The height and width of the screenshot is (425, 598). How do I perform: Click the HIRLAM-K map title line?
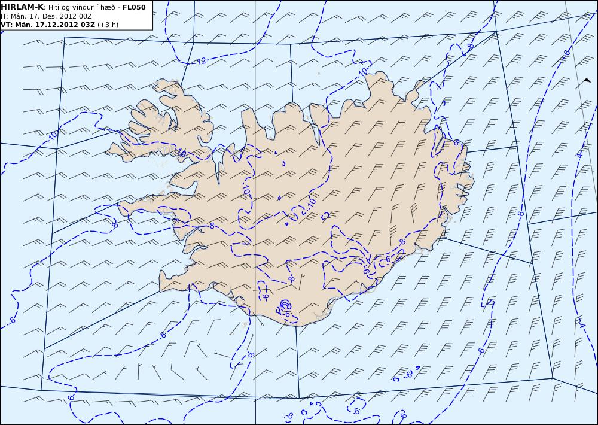(x=73, y=7)
